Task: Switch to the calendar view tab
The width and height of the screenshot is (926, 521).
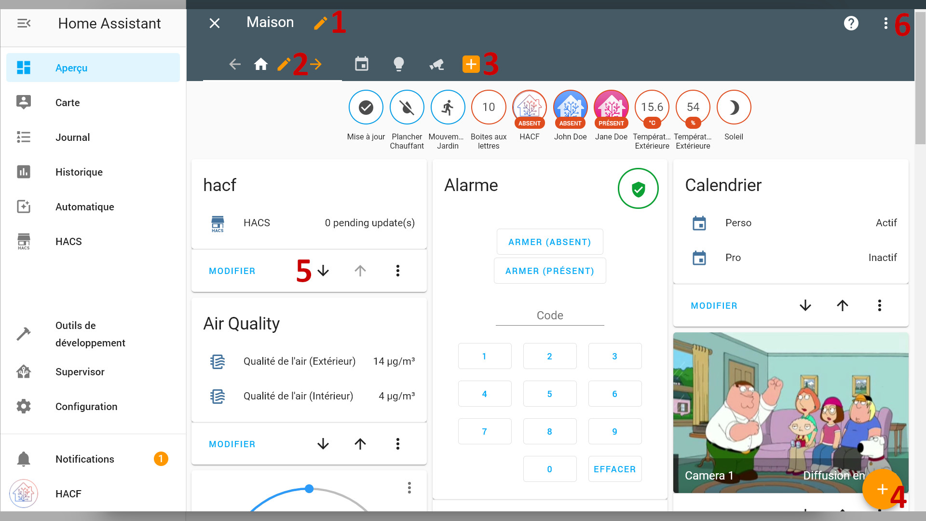Action: (362, 64)
